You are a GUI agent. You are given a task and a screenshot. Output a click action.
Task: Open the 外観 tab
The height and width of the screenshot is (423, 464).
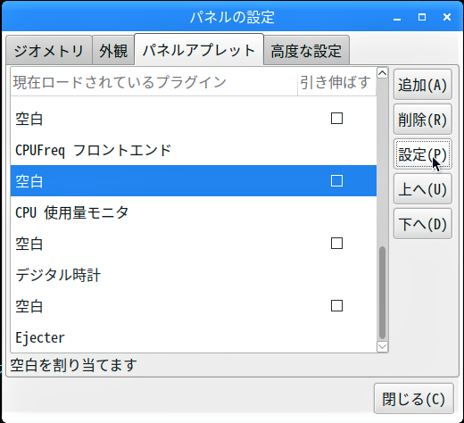pos(113,50)
